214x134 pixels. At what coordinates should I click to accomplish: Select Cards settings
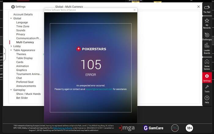pyautogui.click(x=20, y=62)
